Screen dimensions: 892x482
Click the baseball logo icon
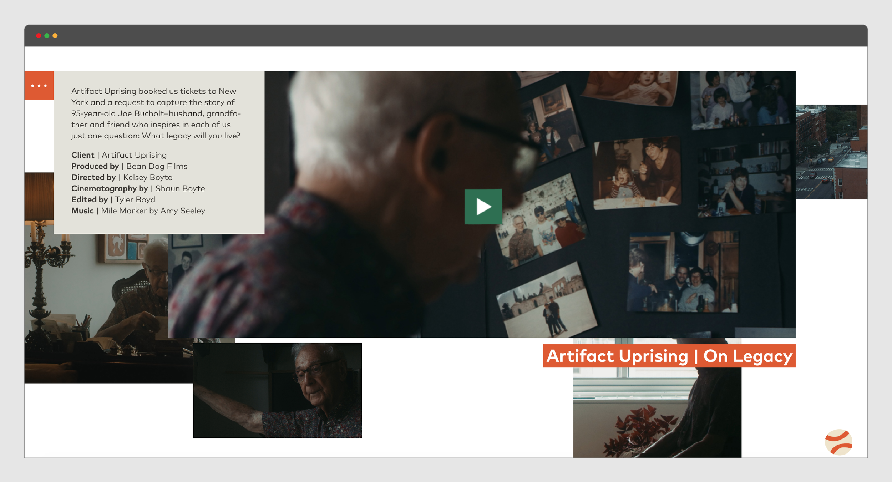coord(838,442)
